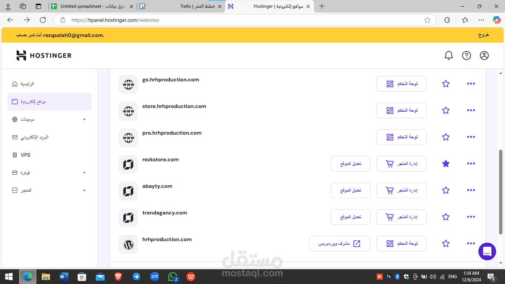This screenshot has width=505, height=284.
Task: Go back using the browser back arrow
Action: coord(10,20)
